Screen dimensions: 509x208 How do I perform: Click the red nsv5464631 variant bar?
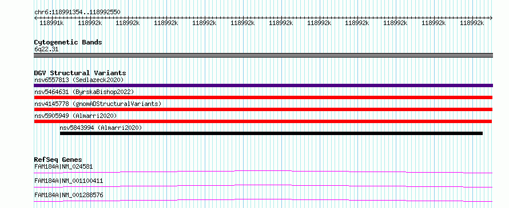(263, 97)
